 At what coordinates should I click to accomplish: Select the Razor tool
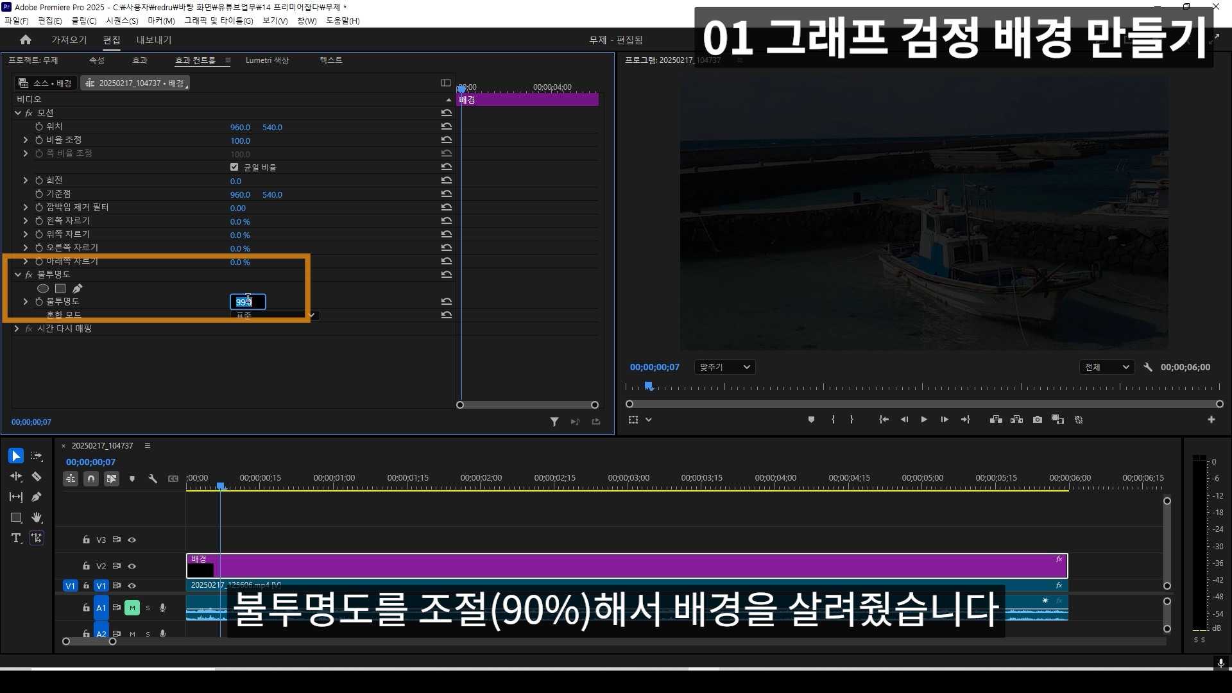(37, 477)
